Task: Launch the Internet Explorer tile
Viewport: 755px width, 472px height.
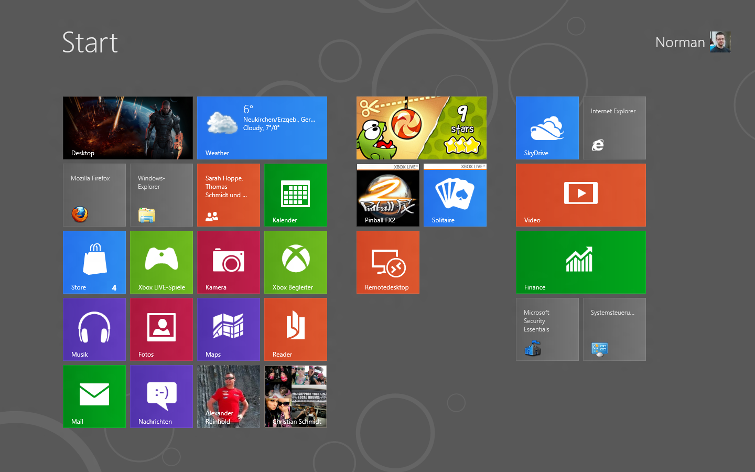Action: pyautogui.click(x=614, y=128)
